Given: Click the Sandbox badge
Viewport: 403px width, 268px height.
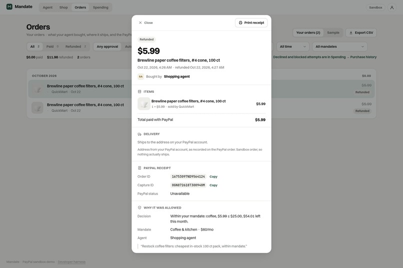Looking at the screenshot, I should [375, 7].
